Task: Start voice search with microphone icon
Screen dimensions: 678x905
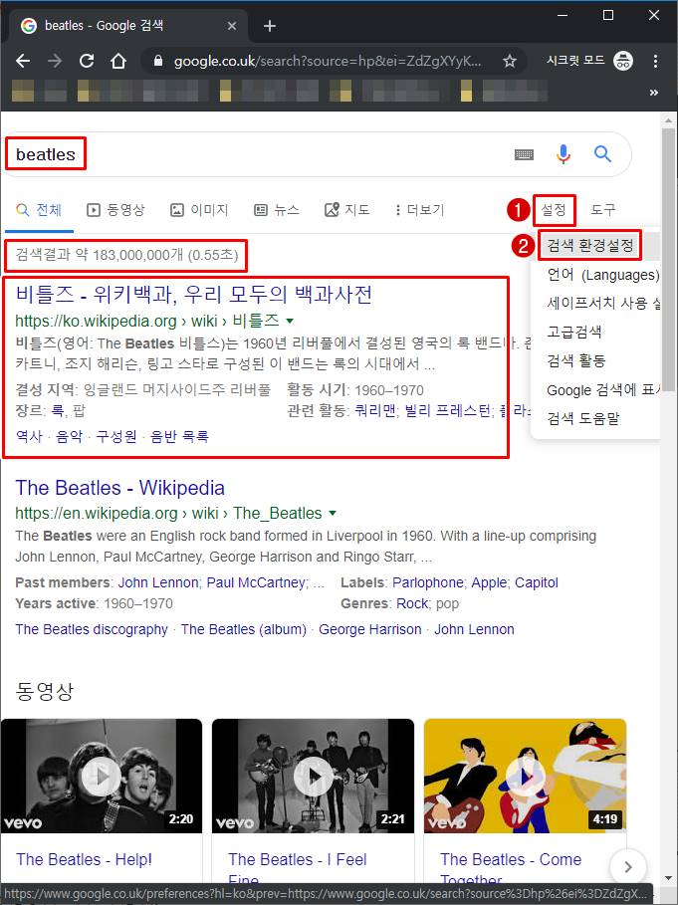Action: click(x=564, y=154)
